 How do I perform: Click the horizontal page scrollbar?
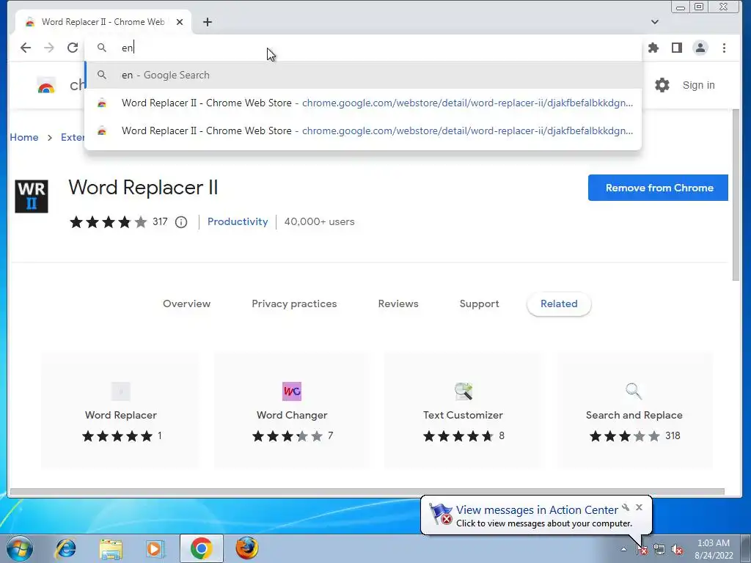point(367,492)
